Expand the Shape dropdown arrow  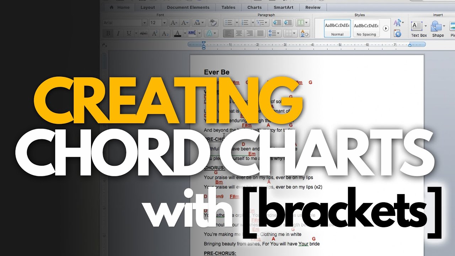point(444,26)
